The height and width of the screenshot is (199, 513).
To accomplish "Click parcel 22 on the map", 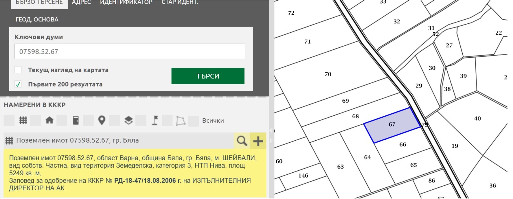I will 499,33.
